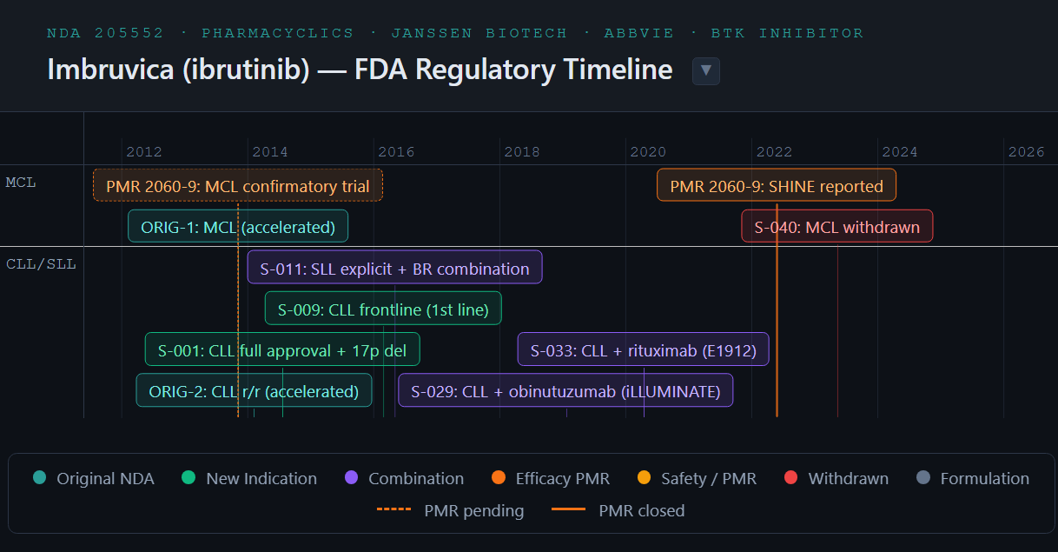This screenshot has width=1058, height=552.
Task: Click the 2024 year axis label
Action: pos(900,152)
